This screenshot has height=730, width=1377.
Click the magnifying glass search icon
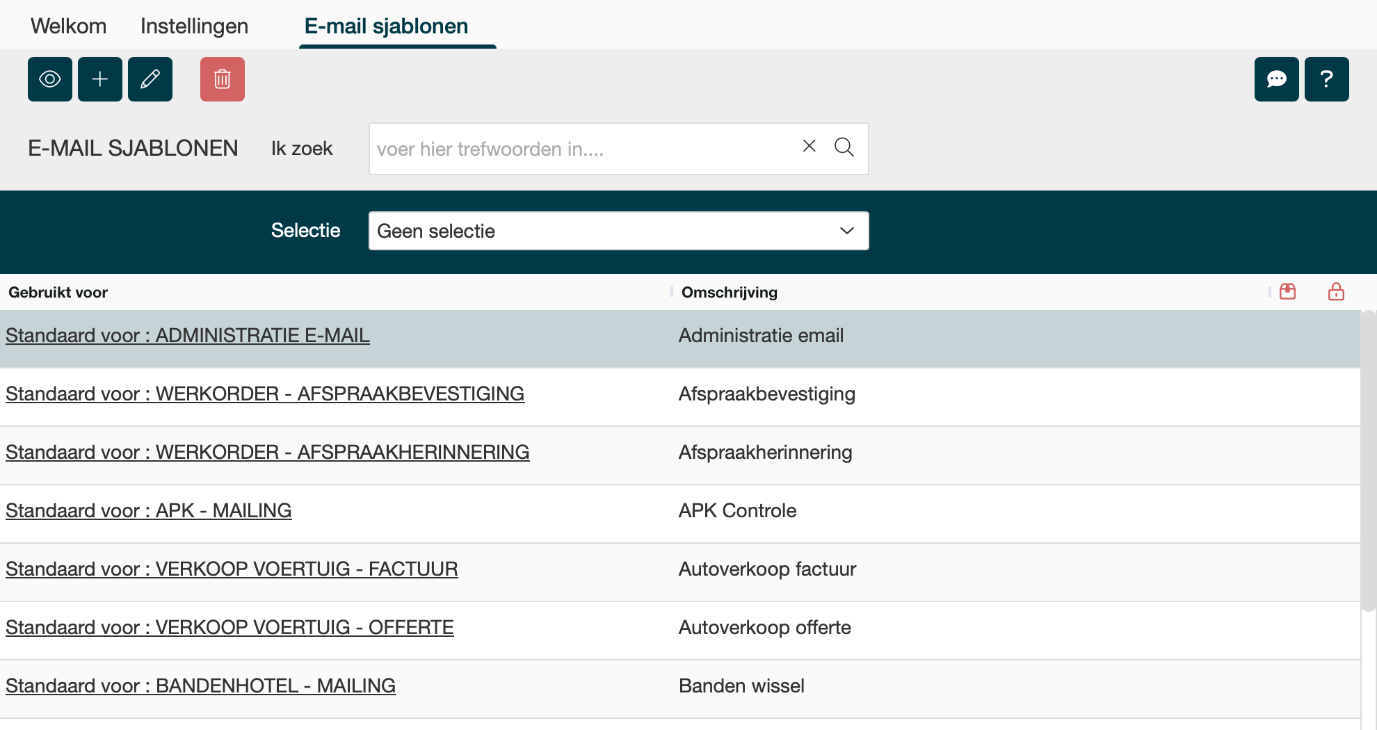pyautogui.click(x=844, y=147)
